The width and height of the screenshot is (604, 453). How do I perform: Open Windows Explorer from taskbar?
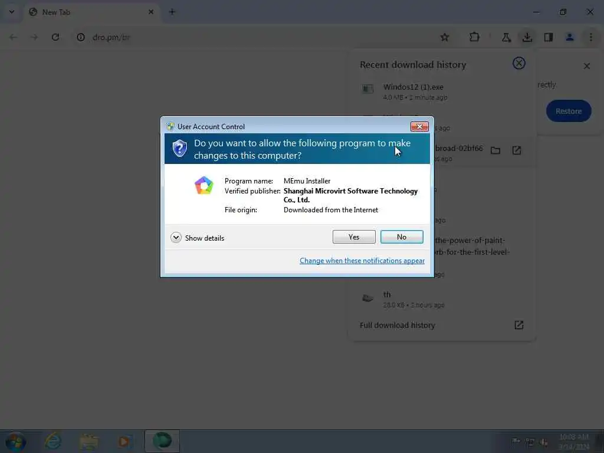click(89, 441)
